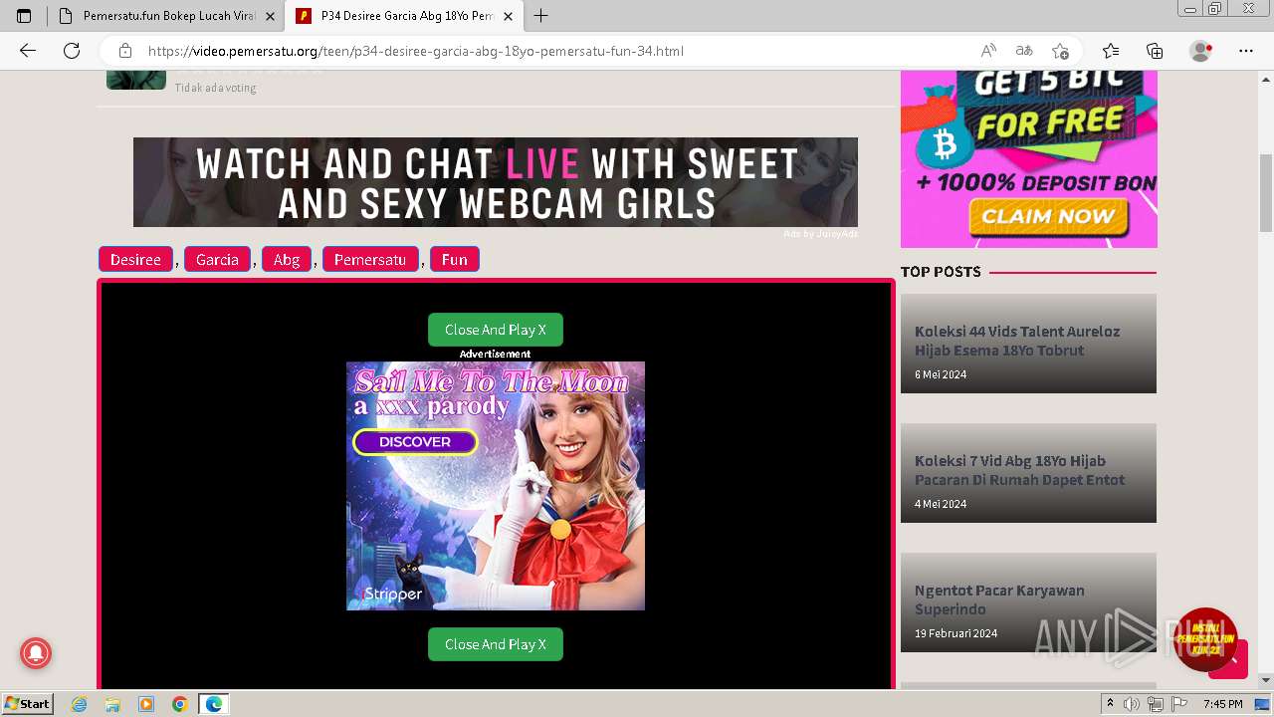
Task: Open the Garcia tag
Action: click(x=217, y=259)
